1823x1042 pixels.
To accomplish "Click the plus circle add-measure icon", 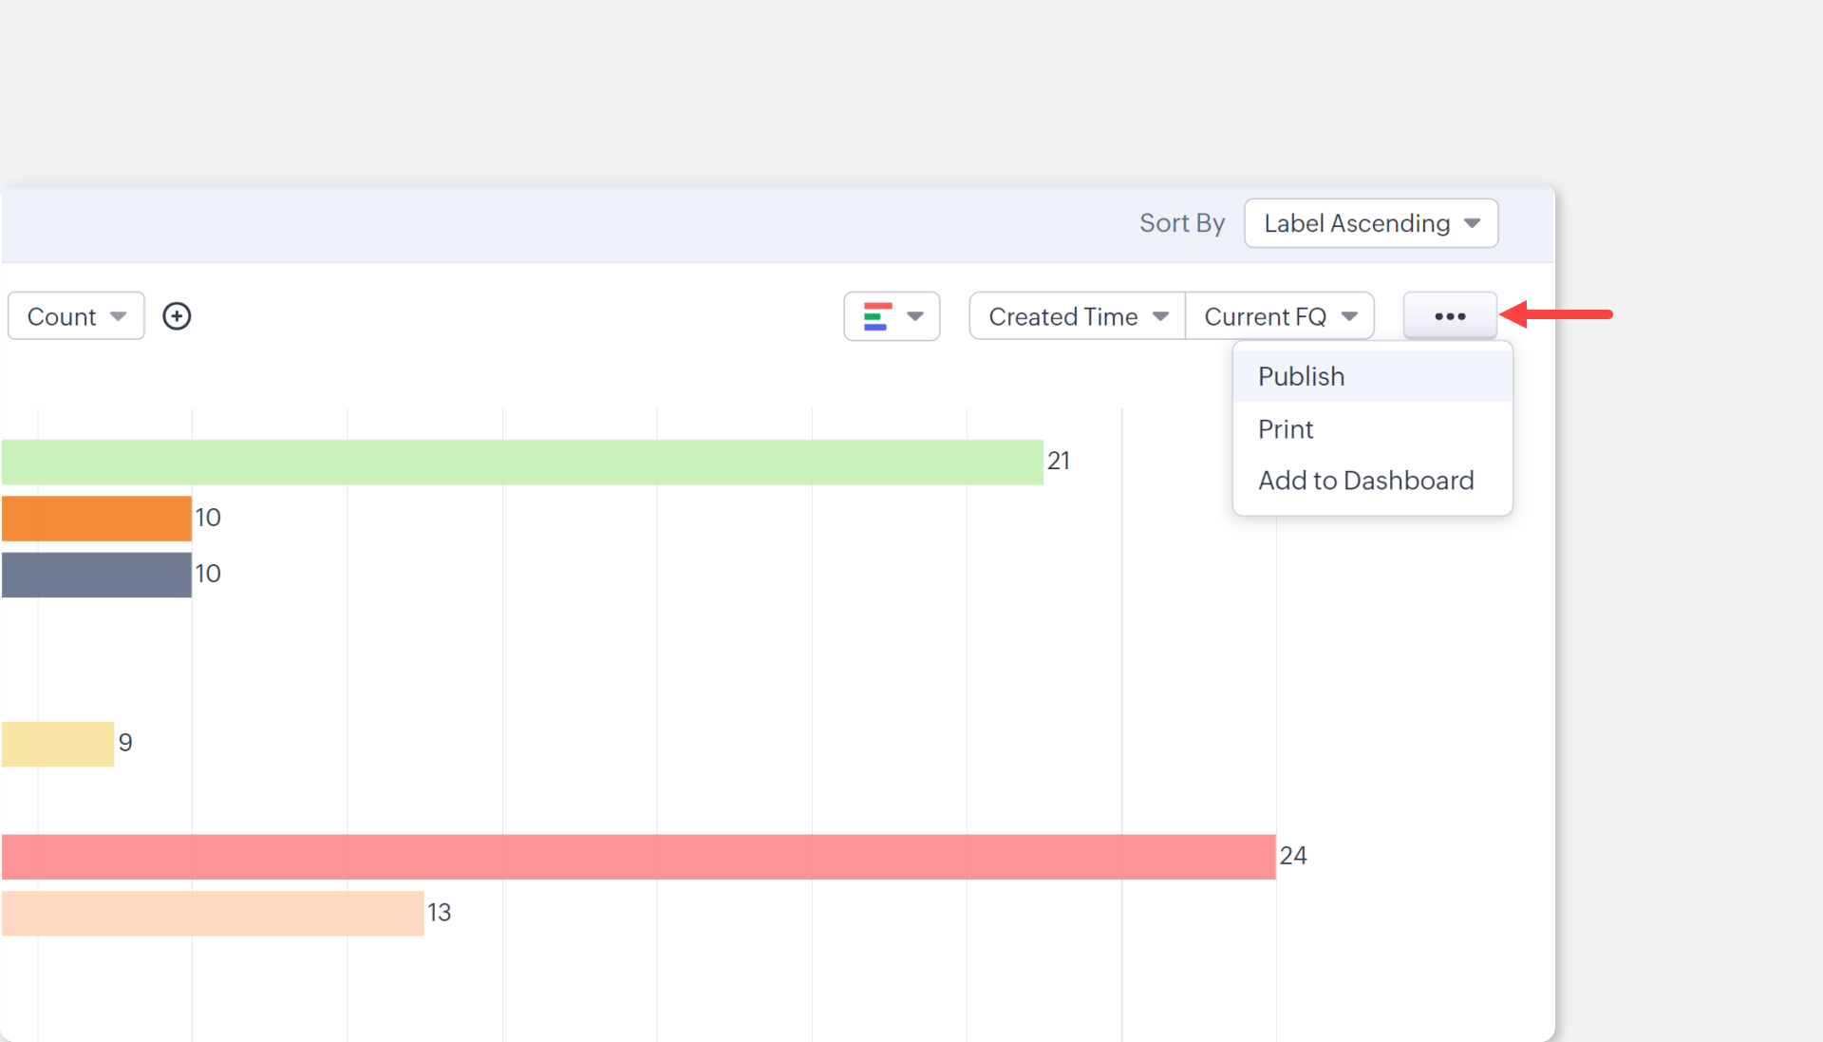I will tap(177, 316).
